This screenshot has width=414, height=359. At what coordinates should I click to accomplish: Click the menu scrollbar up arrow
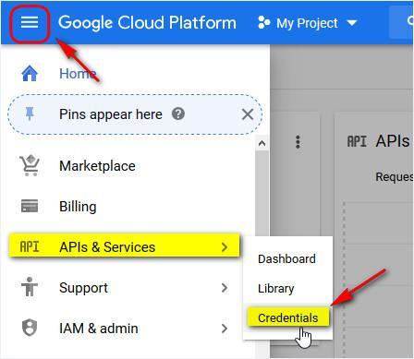coord(262,143)
